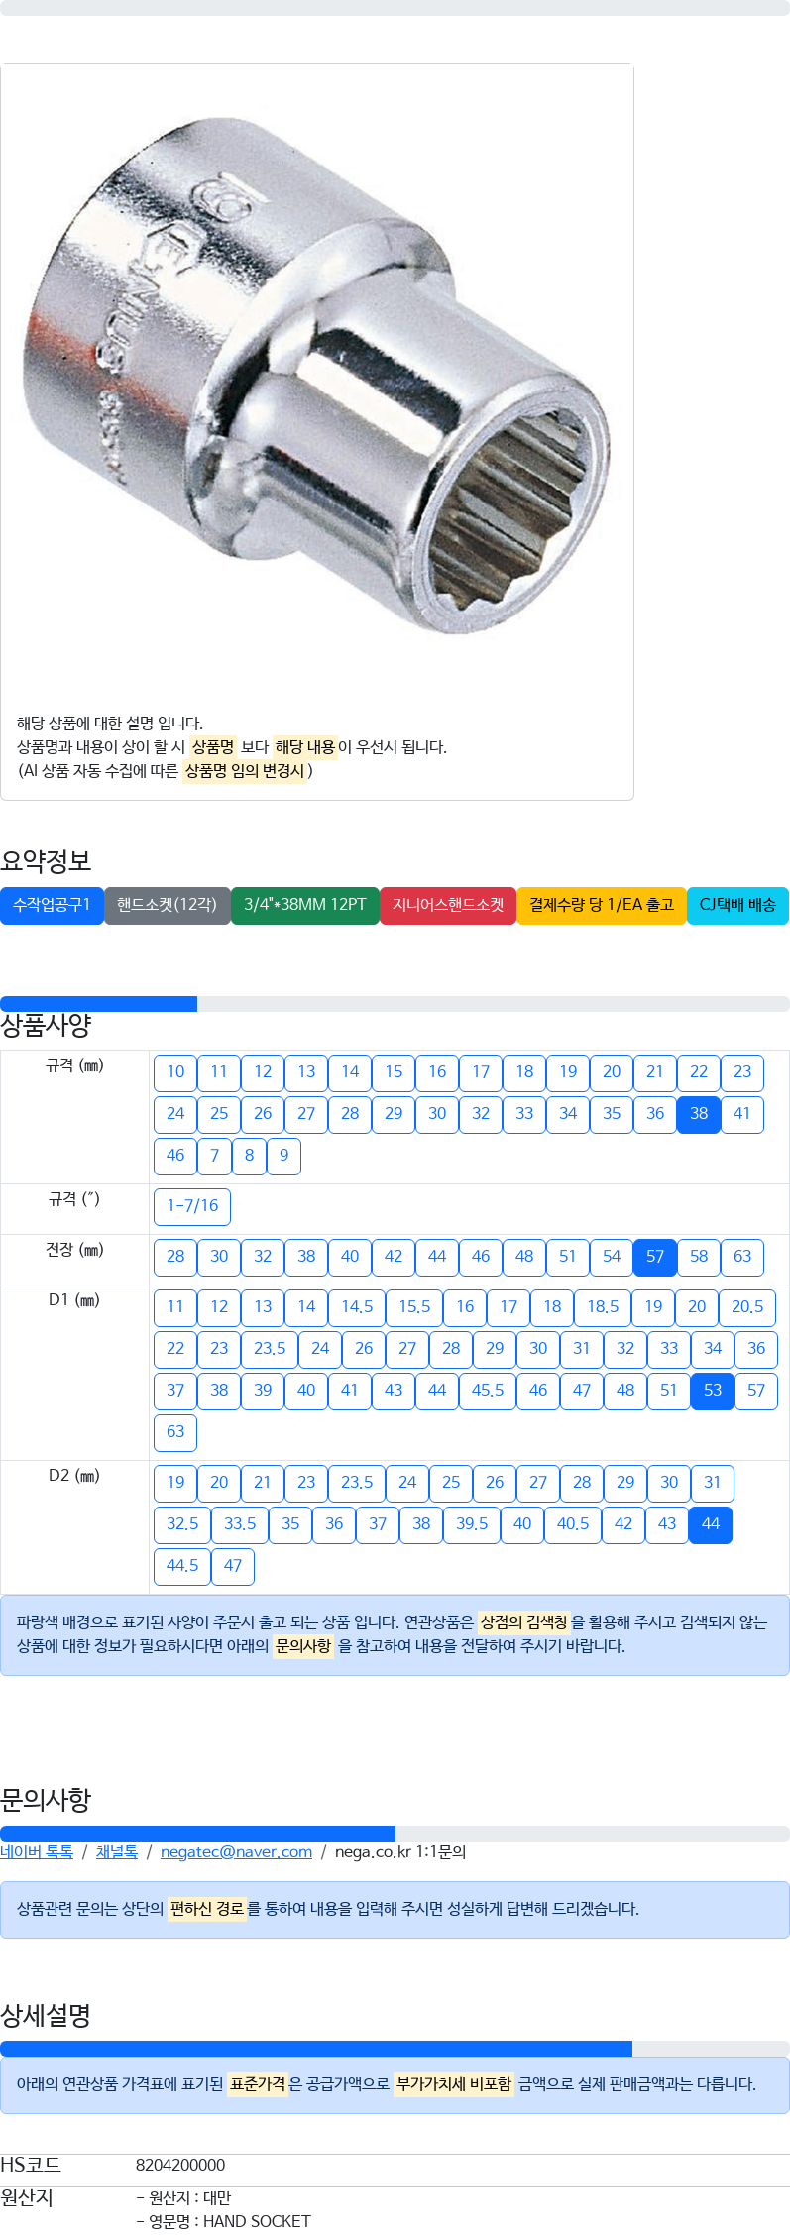The width and height of the screenshot is (790, 2235).
Task: Open the 채널톡 chat link
Action: click(117, 1851)
